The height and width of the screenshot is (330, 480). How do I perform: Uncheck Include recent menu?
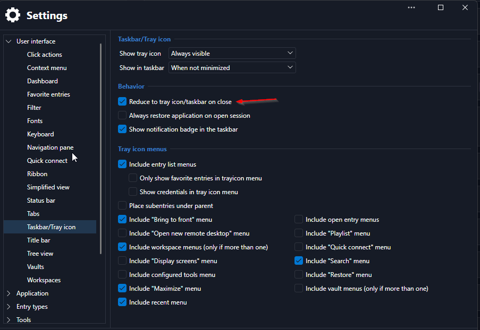(x=122, y=302)
